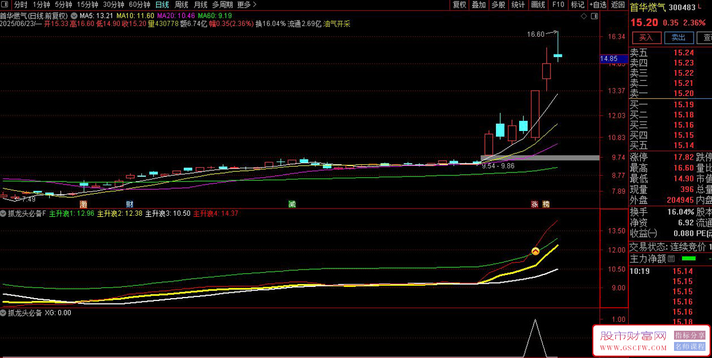Switch to the 60分钟 period
Screen dimensions: 712x358
(x=139, y=4)
